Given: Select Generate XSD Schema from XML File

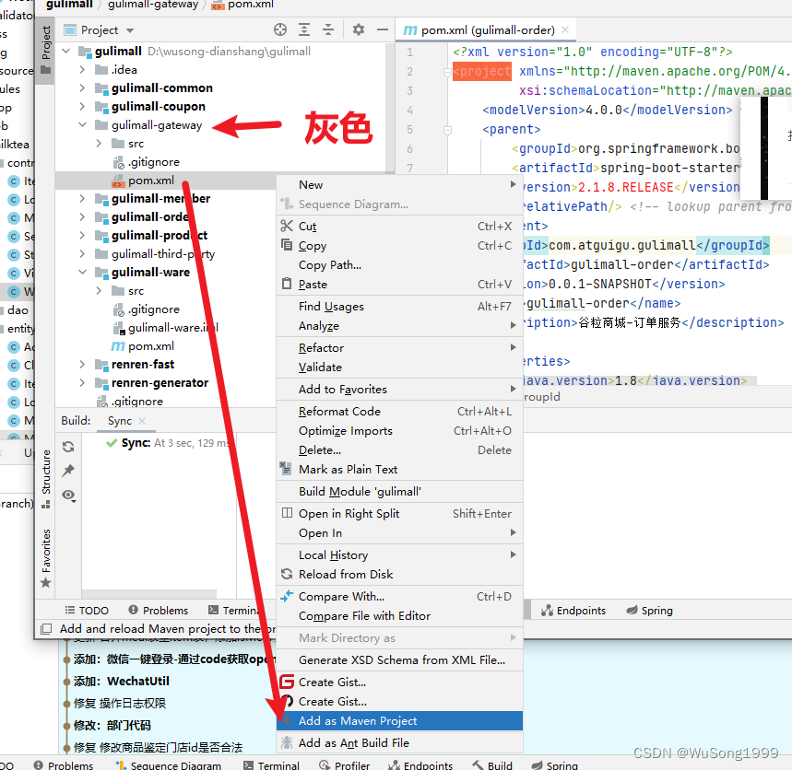Looking at the screenshot, I should coord(399,660).
